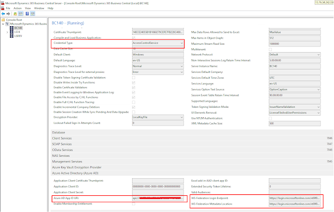Expand the SOAP Services section
The image size is (334, 212).
pyautogui.click(x=192, y=144)
